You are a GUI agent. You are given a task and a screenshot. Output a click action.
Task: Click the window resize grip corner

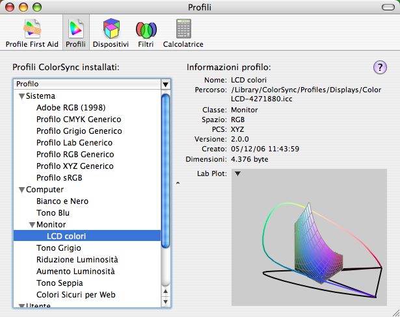point(396,313)
